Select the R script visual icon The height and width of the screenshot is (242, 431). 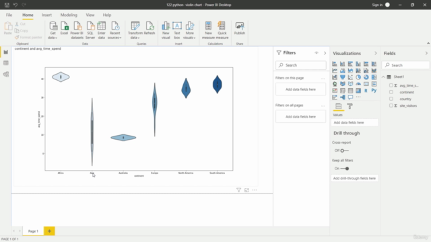(366, 91)
